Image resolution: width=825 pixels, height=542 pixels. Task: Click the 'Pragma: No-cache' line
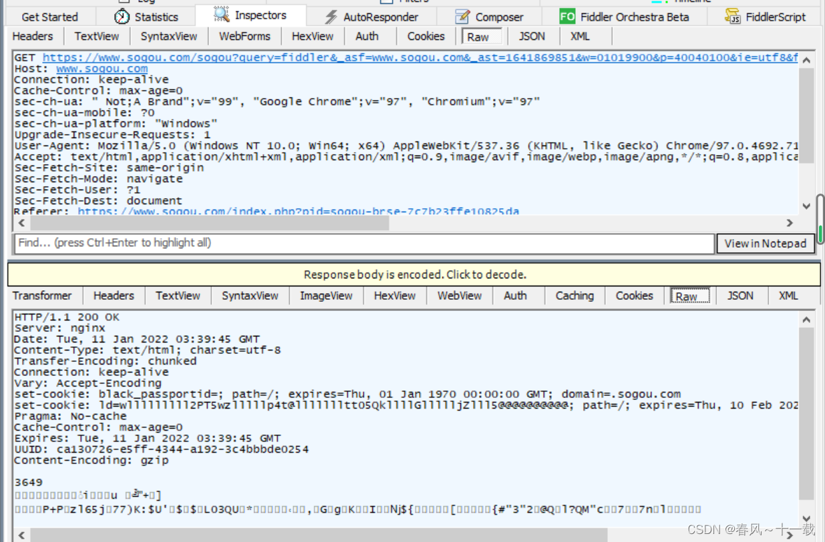pos(70,416)
